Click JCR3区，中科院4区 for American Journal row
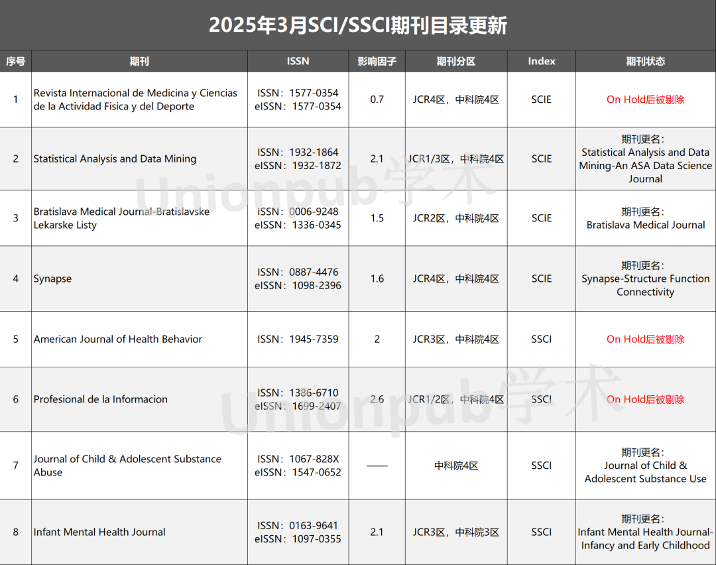716x565 pixels. [456, 340]
